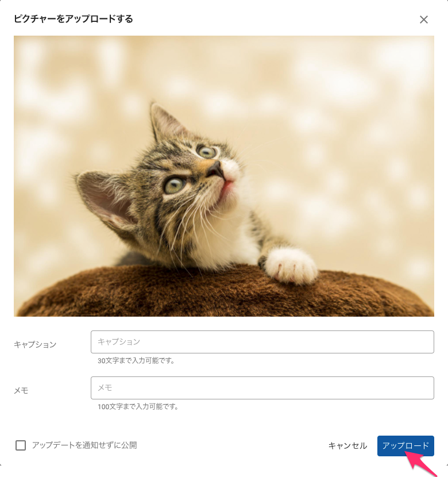Image resolution: width=448 pixels, height=477 pixels.
Task: Focus the キャプション input field
Action: 262,342
